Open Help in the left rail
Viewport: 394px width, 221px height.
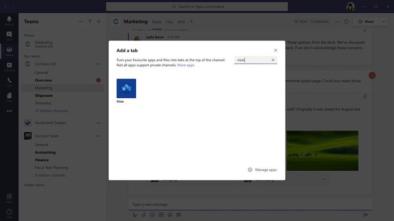[x=9, y=213]
